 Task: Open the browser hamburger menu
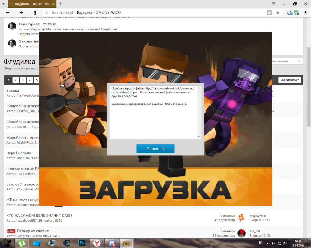tap(273, 4)
